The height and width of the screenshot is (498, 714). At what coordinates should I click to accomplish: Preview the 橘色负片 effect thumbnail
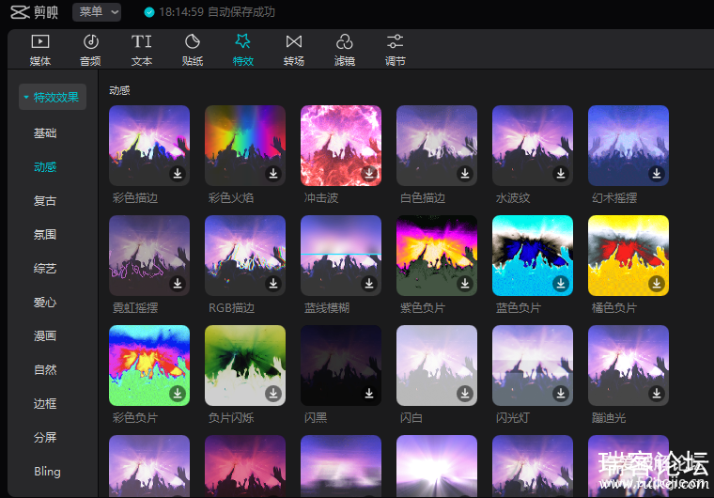[x=629, y=256]
